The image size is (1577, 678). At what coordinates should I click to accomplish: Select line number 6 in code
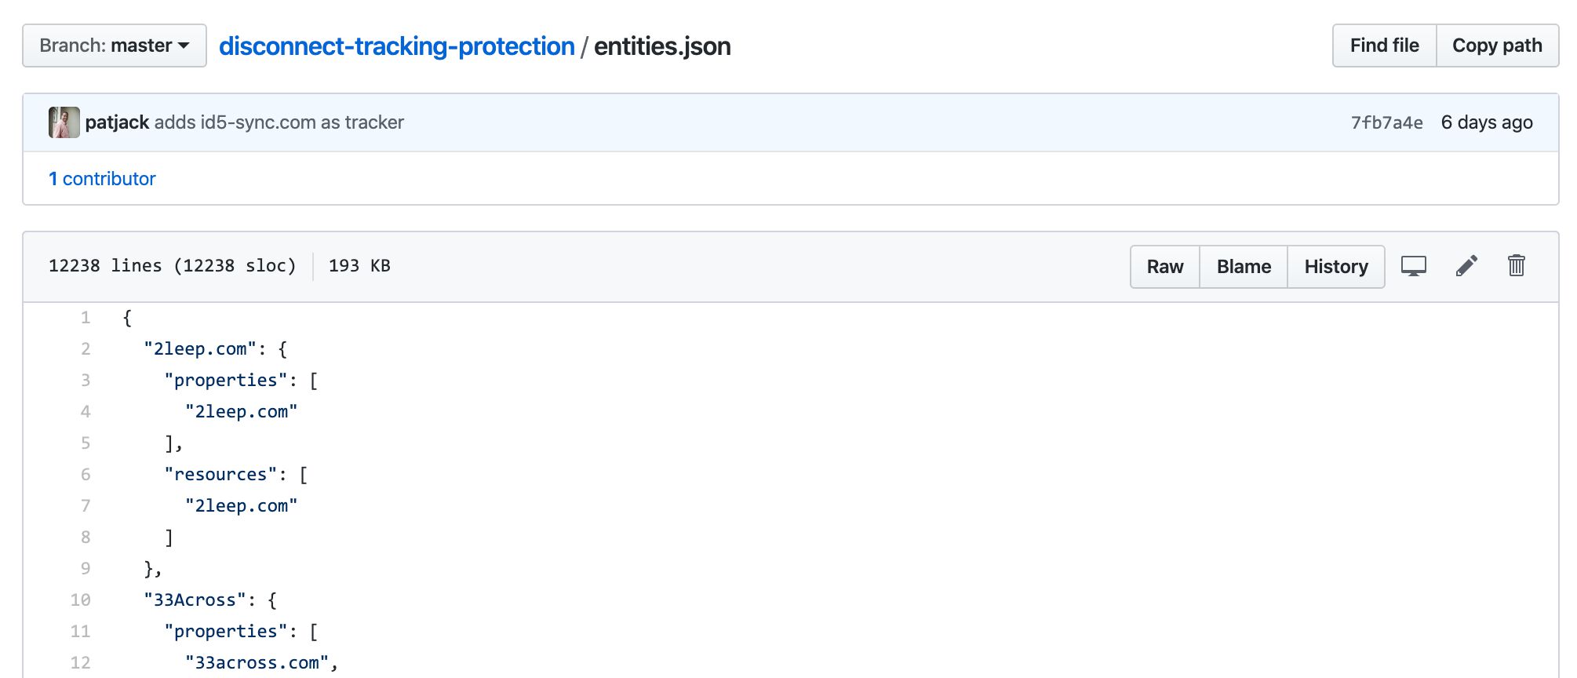pyautogui.click(x=86, y=475)
